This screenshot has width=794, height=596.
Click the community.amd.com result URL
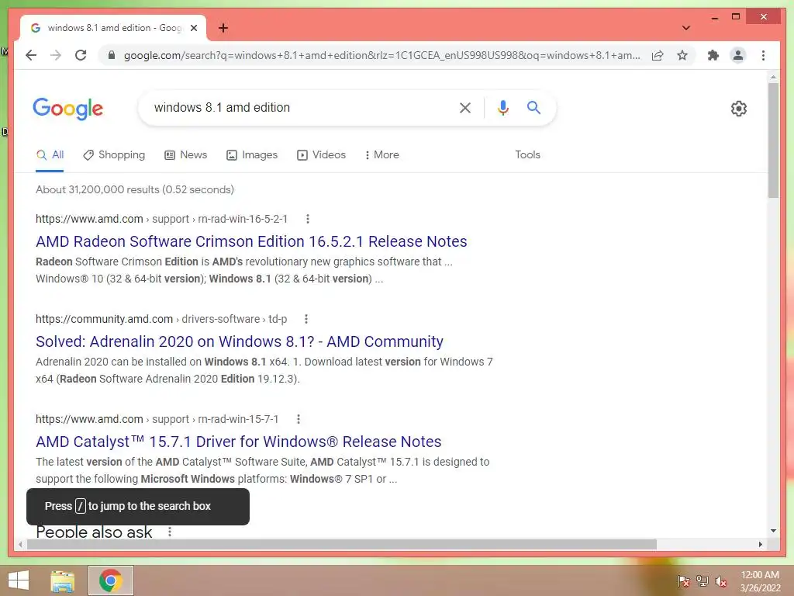pyautogui.click(x=161, y=319)
